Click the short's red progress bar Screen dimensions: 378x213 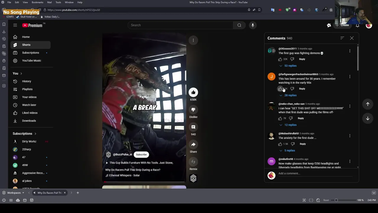click(x=144, y=182)
